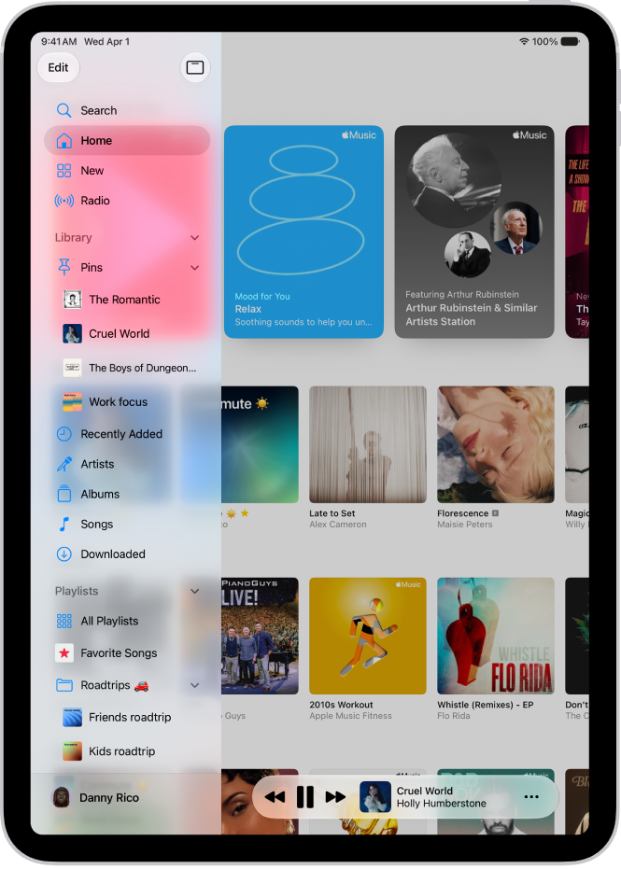Viewport: 621px width, 869px height.
Task: Click the Pins pin icon
Action: click(64, 267)
